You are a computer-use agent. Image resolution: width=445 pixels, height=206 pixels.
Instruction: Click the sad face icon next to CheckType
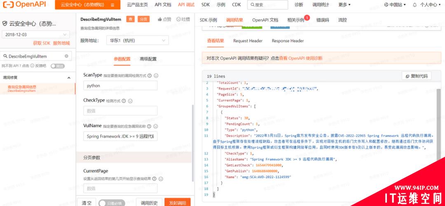130,101
